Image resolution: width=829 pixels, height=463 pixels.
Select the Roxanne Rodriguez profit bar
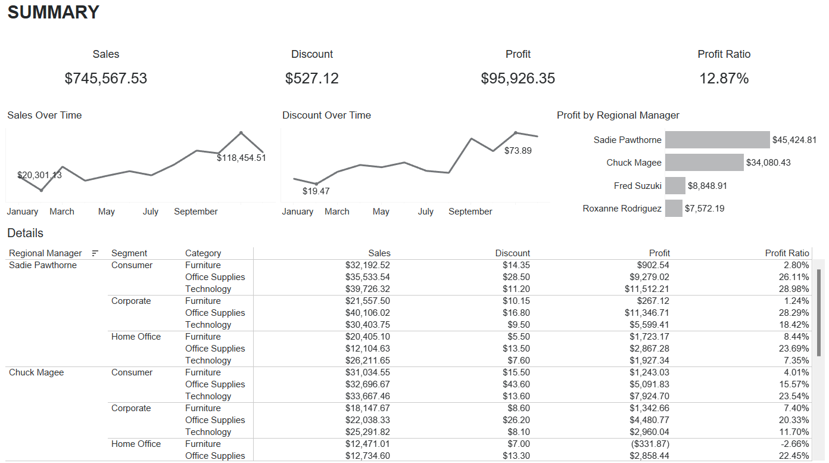[673, 209]
